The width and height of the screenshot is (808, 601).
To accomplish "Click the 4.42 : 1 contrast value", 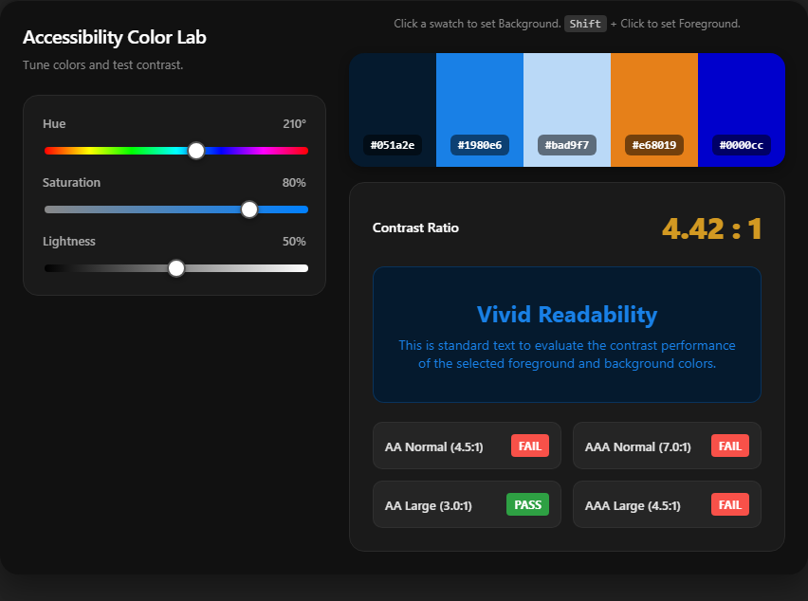I will pos(711,228).
